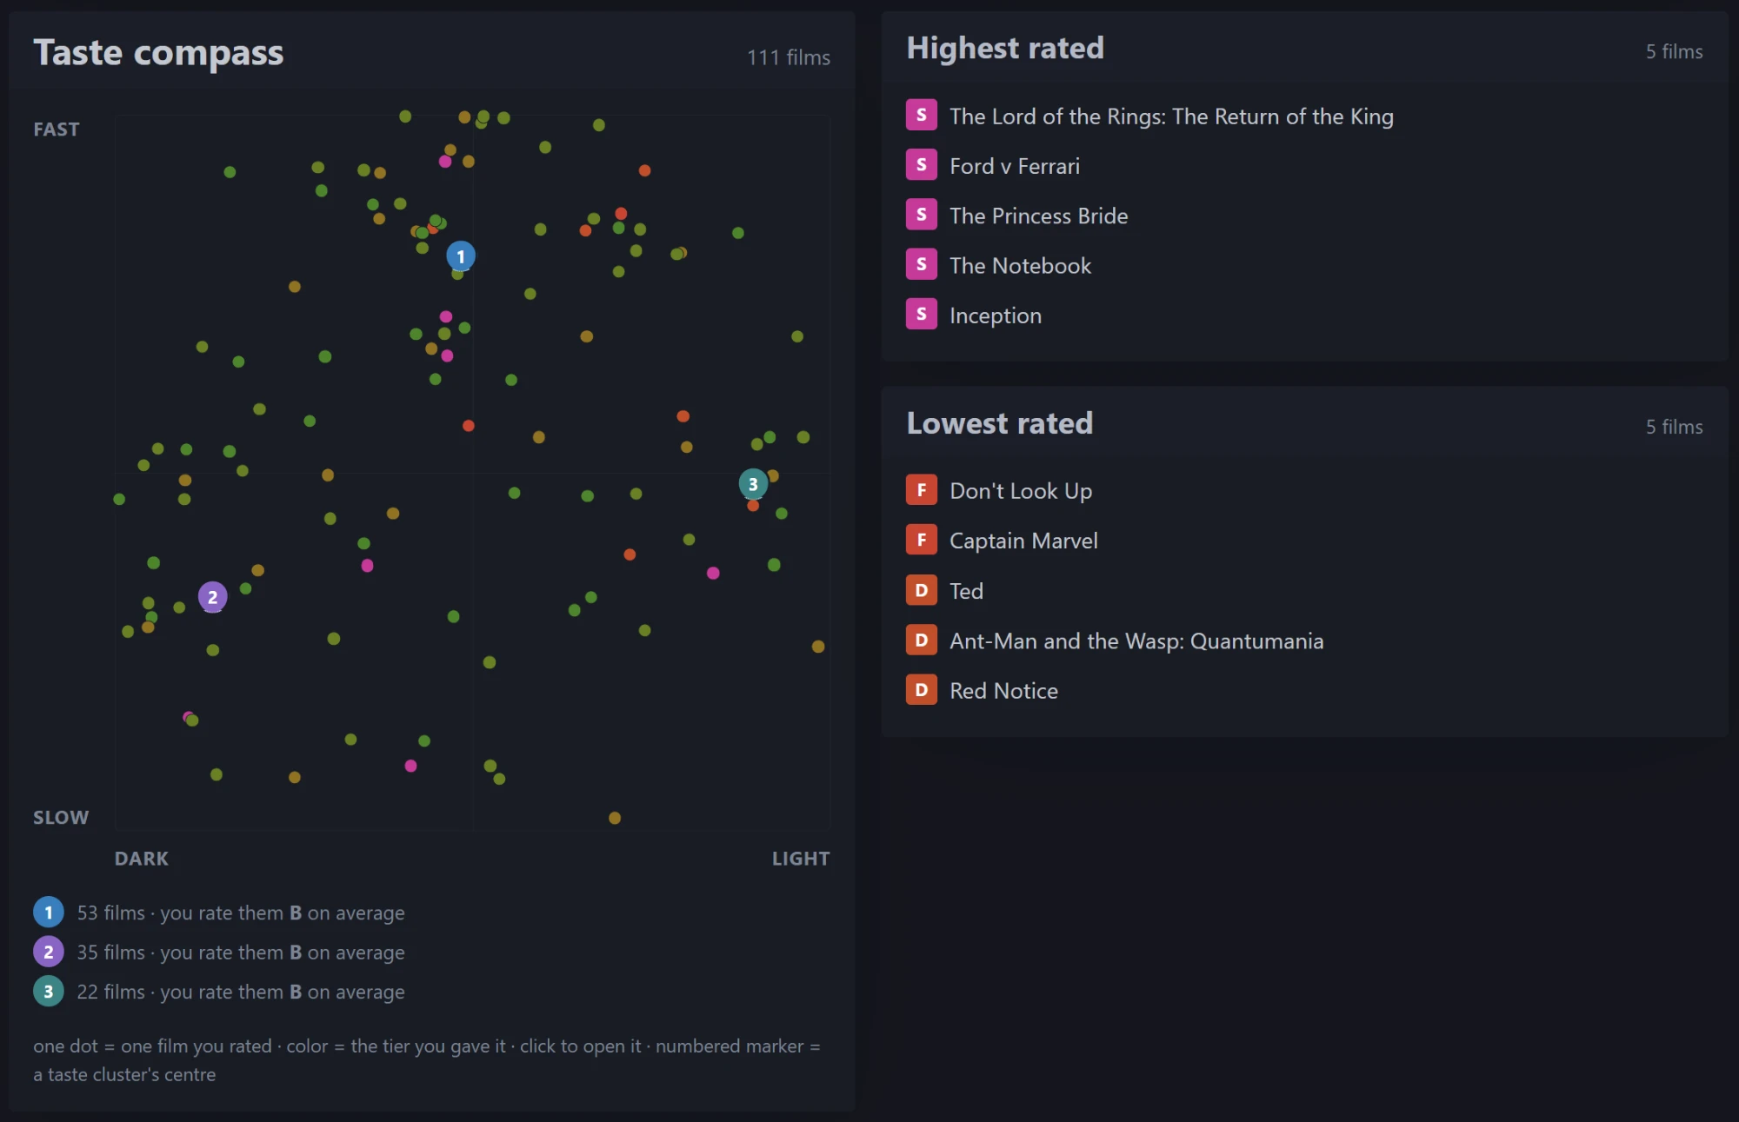Image resolution: width=1739 pixels, height=1122 pixels.
Task: Click the D tier badge beside Ted
Action: coord(922,590)
